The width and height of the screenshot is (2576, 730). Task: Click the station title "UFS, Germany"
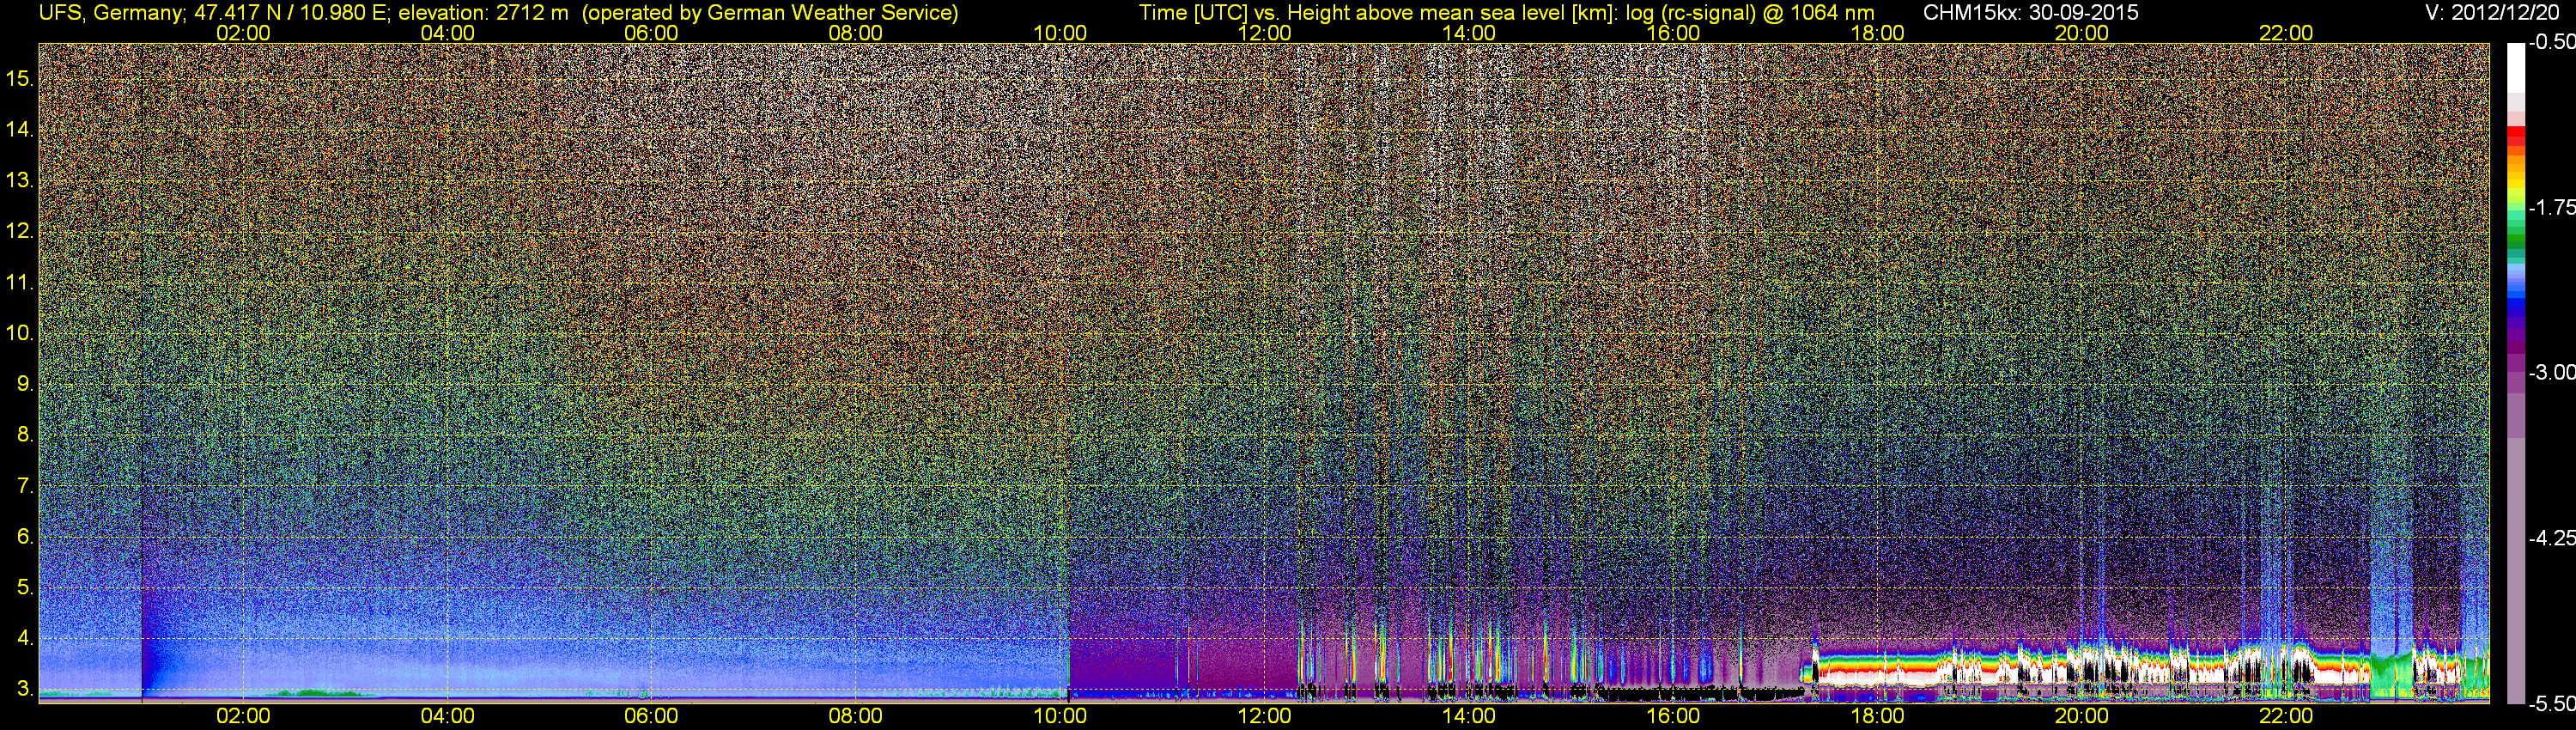point(110,13)
